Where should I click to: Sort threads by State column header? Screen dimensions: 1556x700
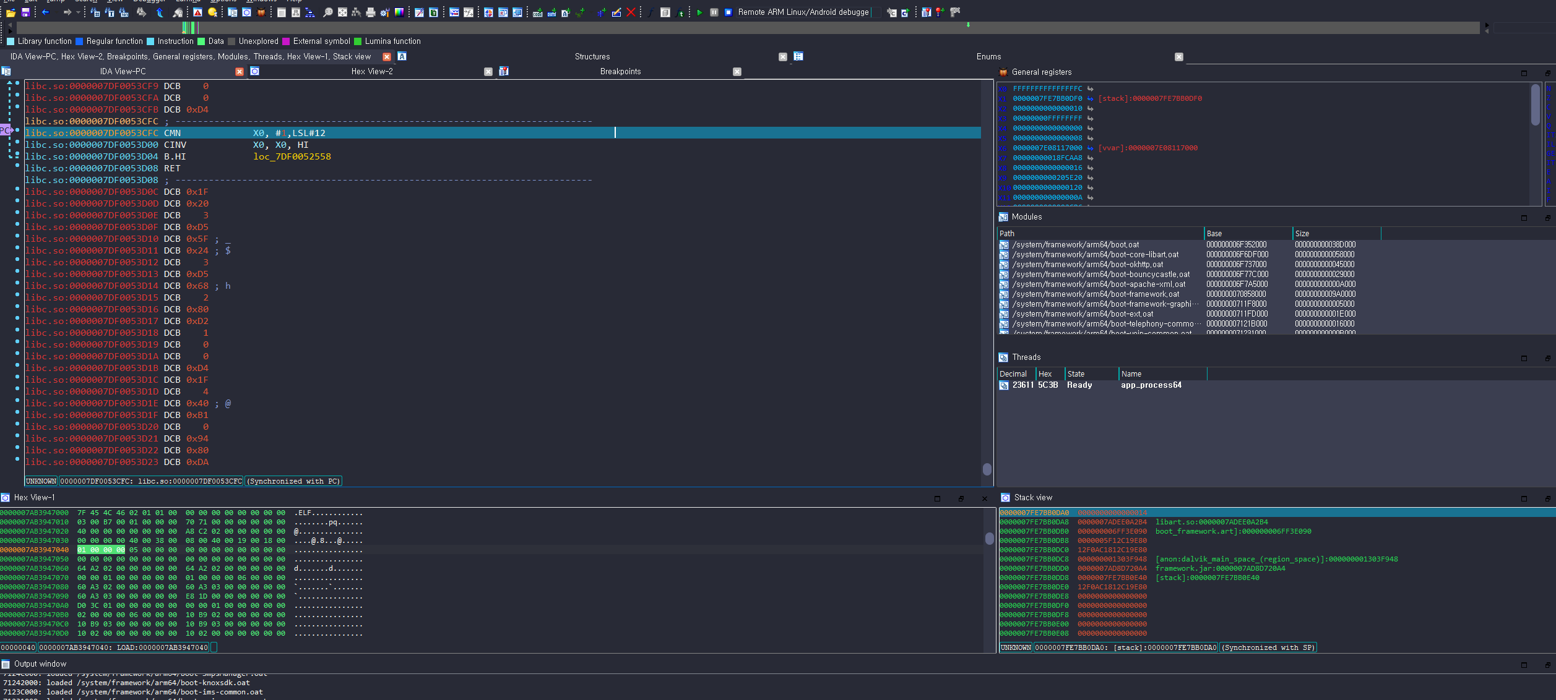click(1091, 374)
